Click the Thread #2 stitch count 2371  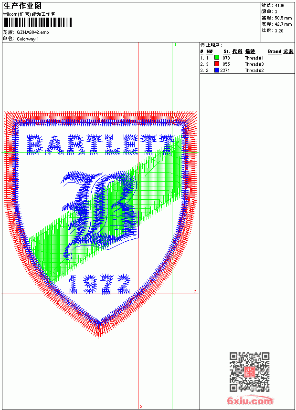coord(225,71)
